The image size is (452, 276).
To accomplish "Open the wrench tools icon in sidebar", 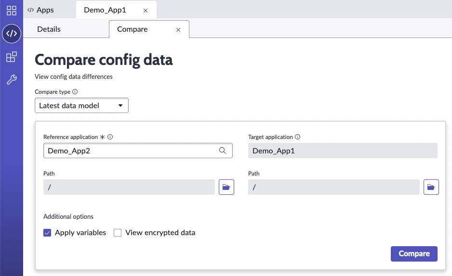I will (12, 80).
